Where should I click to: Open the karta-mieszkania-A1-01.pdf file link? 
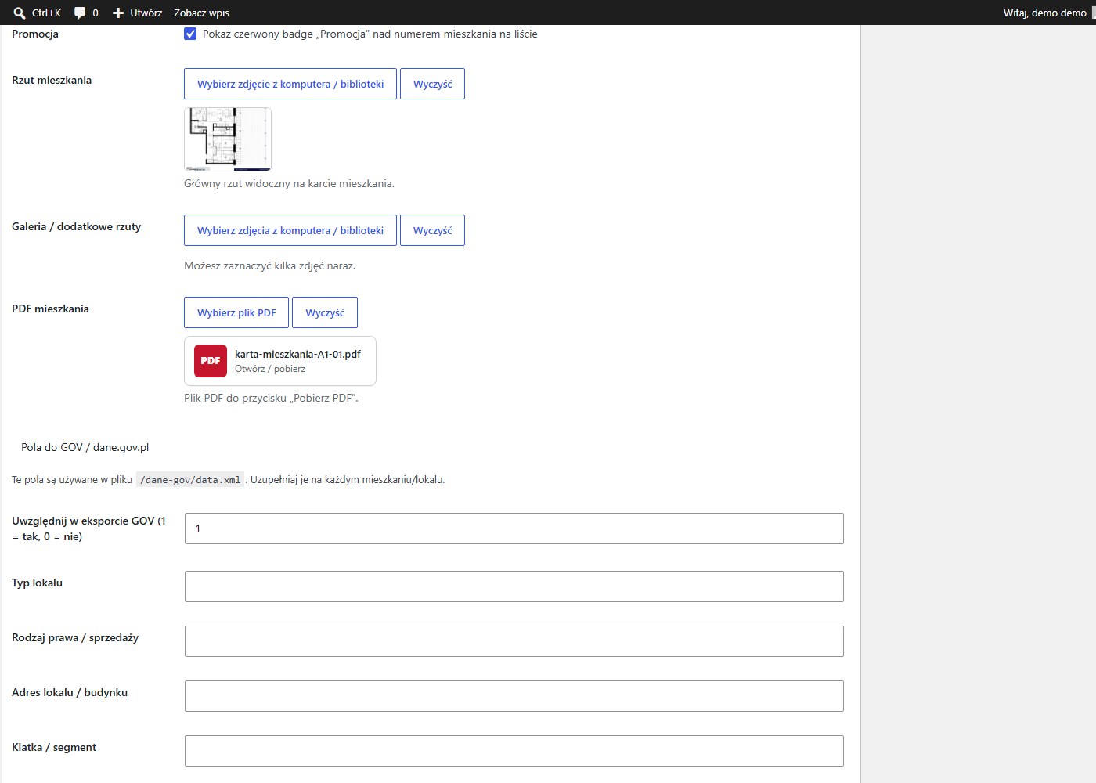click(x=297, y=354)
